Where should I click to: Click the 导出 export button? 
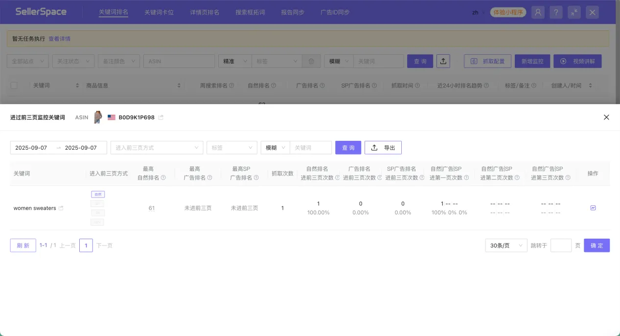383,148
